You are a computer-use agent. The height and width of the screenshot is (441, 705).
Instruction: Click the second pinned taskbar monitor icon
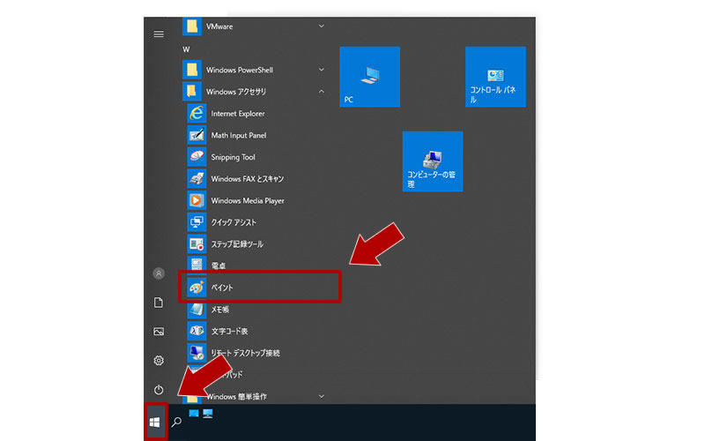pos(207,414)
